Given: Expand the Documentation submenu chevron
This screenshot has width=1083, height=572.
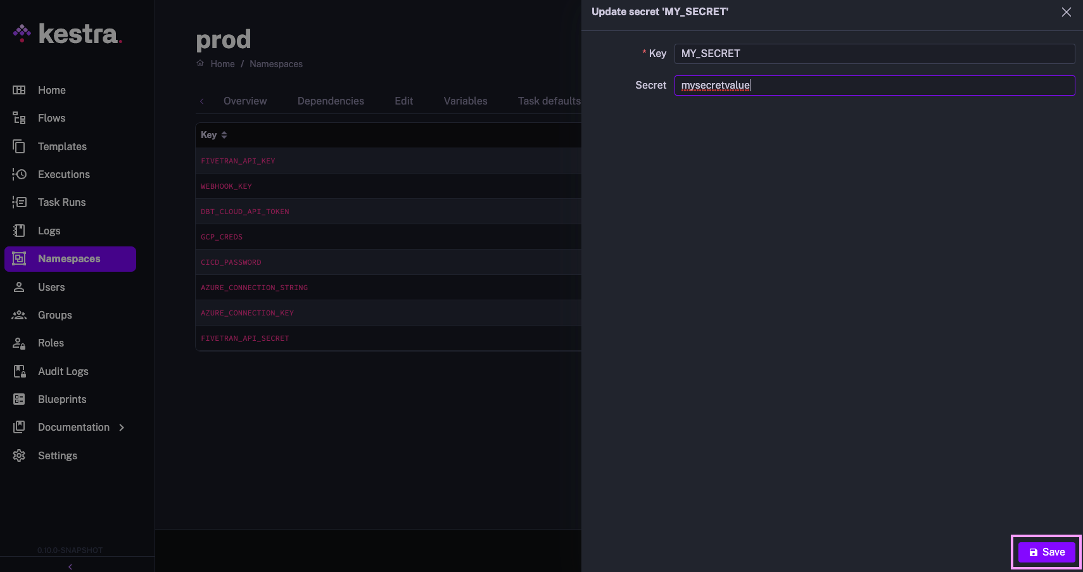Looking at the screenshot, I should coord(122,428).
